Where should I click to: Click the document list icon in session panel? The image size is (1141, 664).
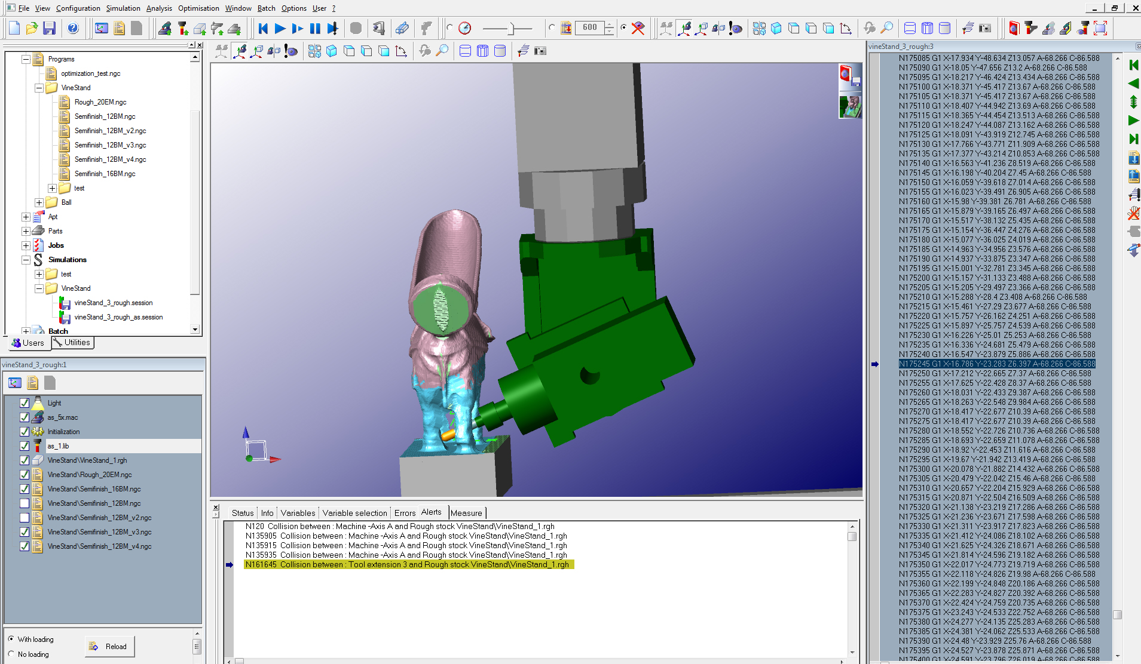(x=32, y=383)
